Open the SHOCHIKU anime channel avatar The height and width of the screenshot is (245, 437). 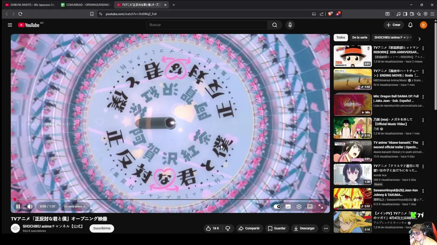pos(15,228)
